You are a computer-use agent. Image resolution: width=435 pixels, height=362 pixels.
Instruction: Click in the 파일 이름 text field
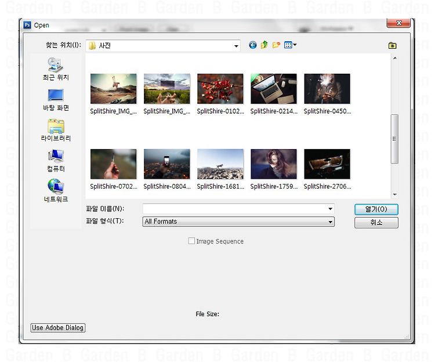click(235, 209)
